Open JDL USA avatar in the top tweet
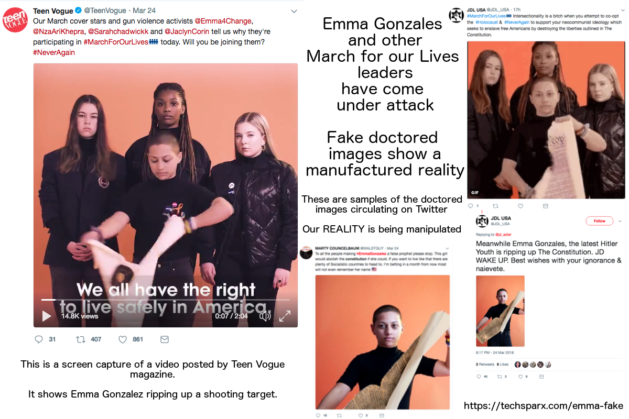 [456, 15]
